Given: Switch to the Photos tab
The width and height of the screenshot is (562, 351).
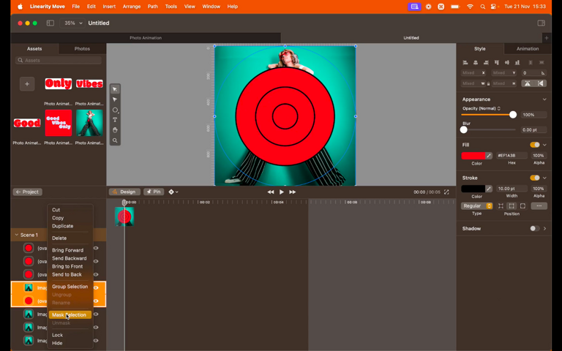Looking at the screenshot, I should point(82,49).
